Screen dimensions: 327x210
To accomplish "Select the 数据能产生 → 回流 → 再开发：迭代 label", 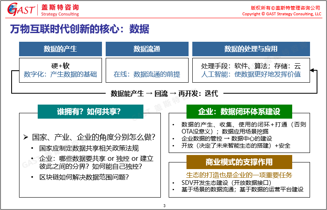I will [x=164, y=93].
